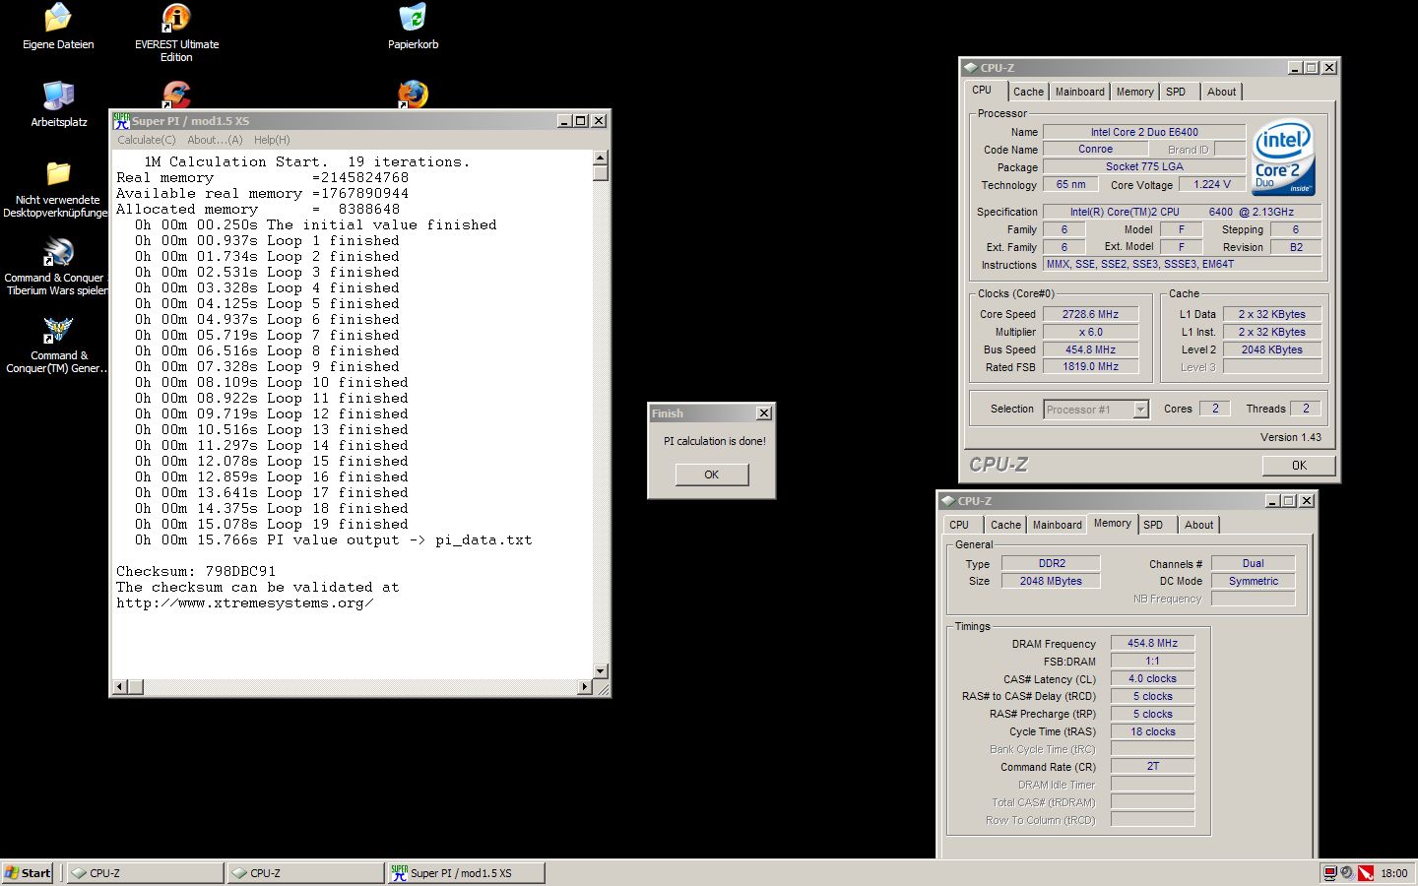Click upper CPU-Z window title icon
Image resolution: width=1418 pixels, height=886 pixels.
(x=970, y=68)
